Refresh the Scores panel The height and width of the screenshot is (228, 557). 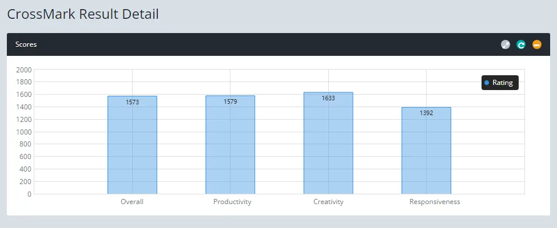pos(521,44)
